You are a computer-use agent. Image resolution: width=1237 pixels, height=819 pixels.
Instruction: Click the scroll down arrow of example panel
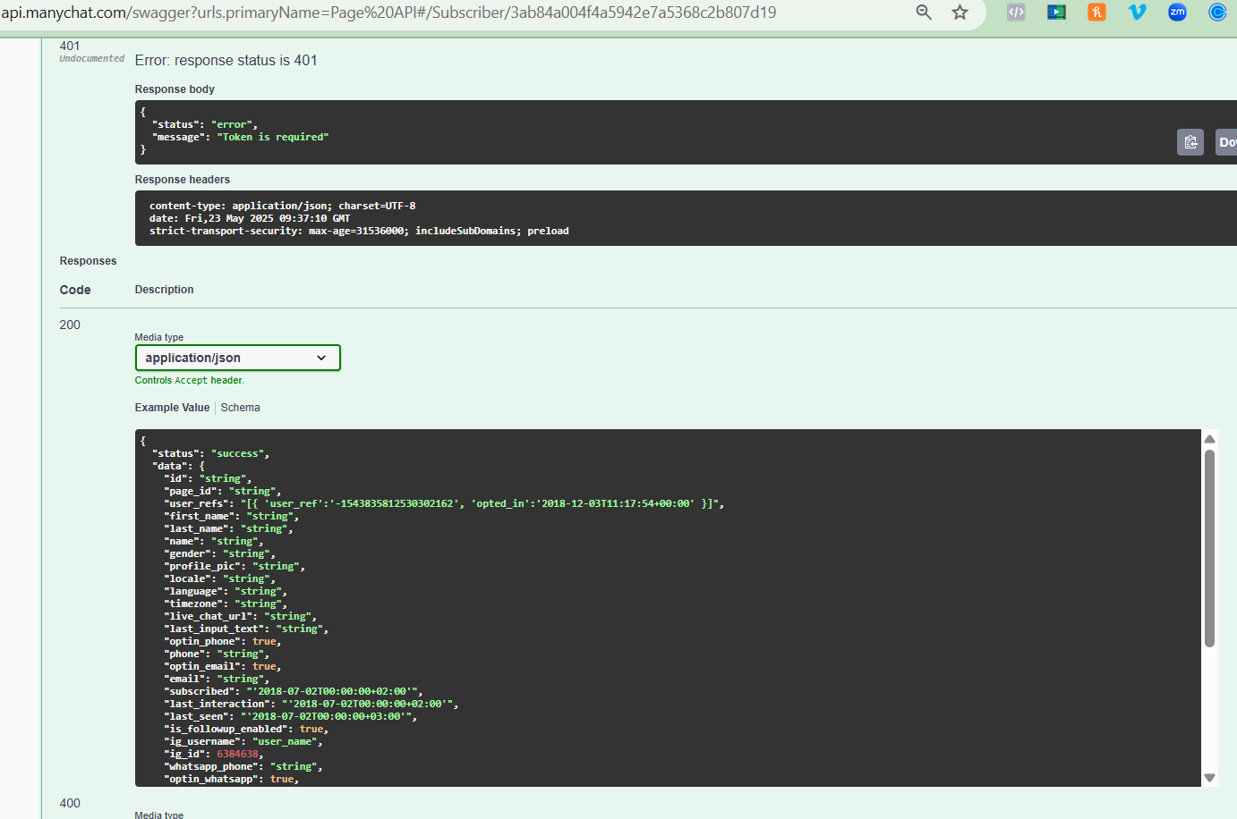1209,778
